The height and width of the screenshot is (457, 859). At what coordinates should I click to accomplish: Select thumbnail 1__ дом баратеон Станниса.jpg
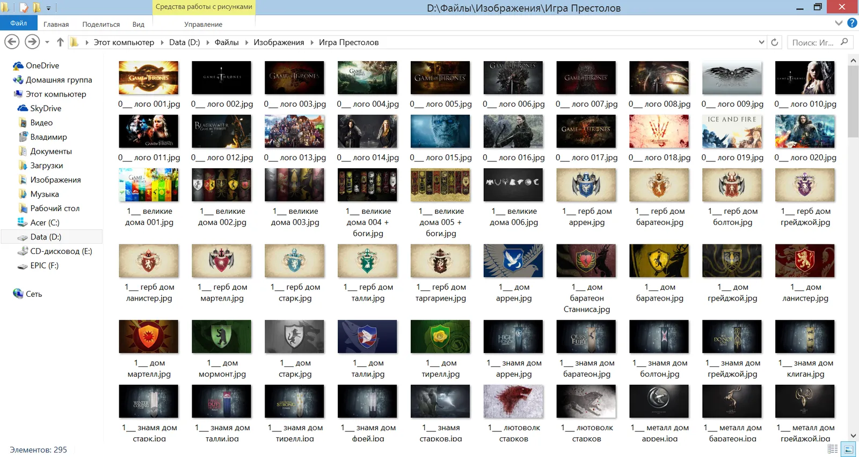[586, 261]
